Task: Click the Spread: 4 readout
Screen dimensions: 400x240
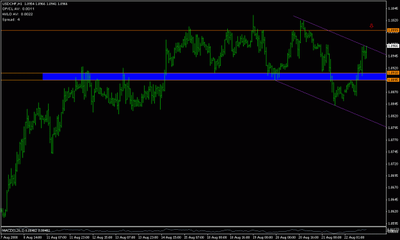Action: coord(11,20)
